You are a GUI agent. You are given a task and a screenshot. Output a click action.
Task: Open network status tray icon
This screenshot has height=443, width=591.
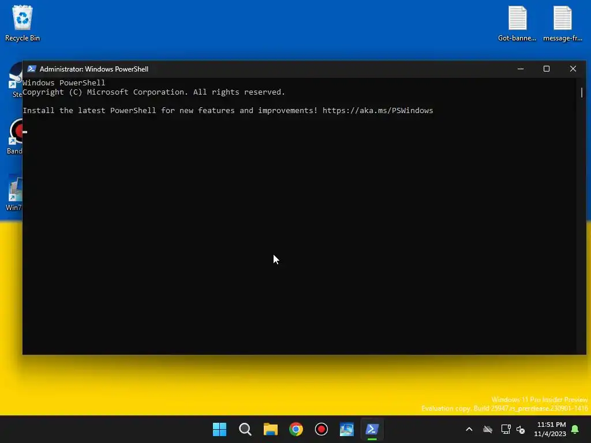506,429
